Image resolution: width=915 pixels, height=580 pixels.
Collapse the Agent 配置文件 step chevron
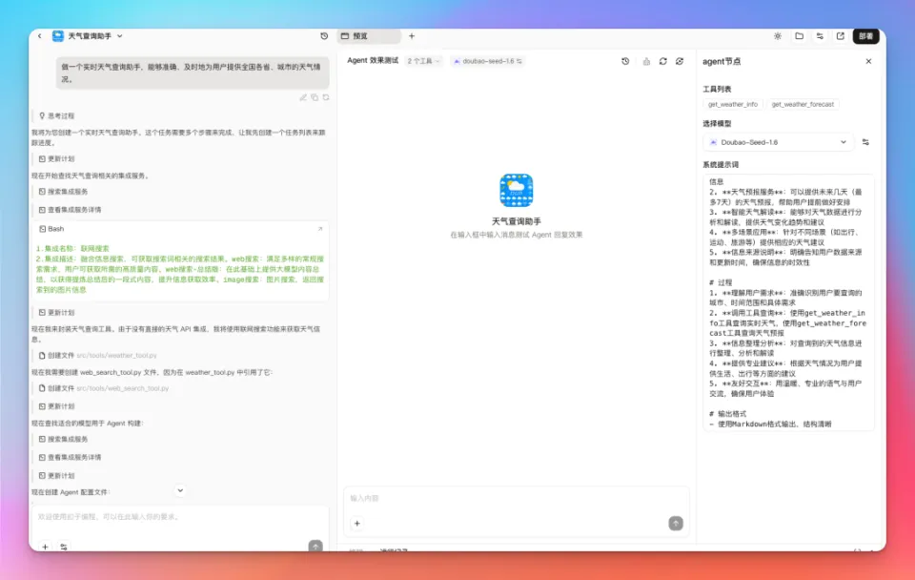coord(179,490)
